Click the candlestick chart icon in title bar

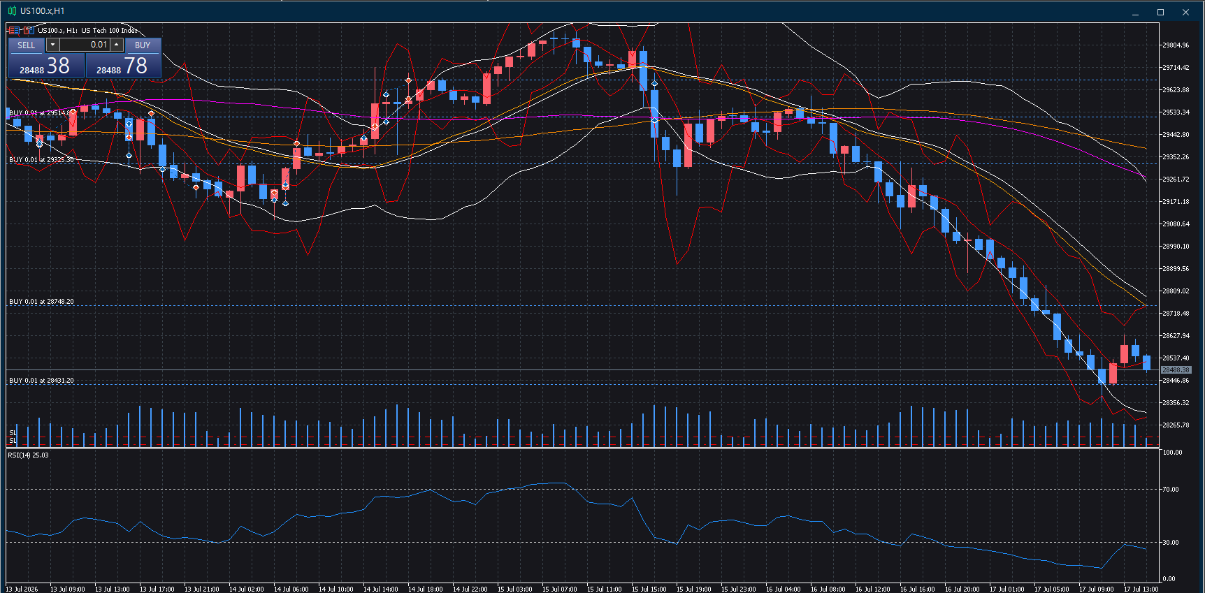[12, 11]
